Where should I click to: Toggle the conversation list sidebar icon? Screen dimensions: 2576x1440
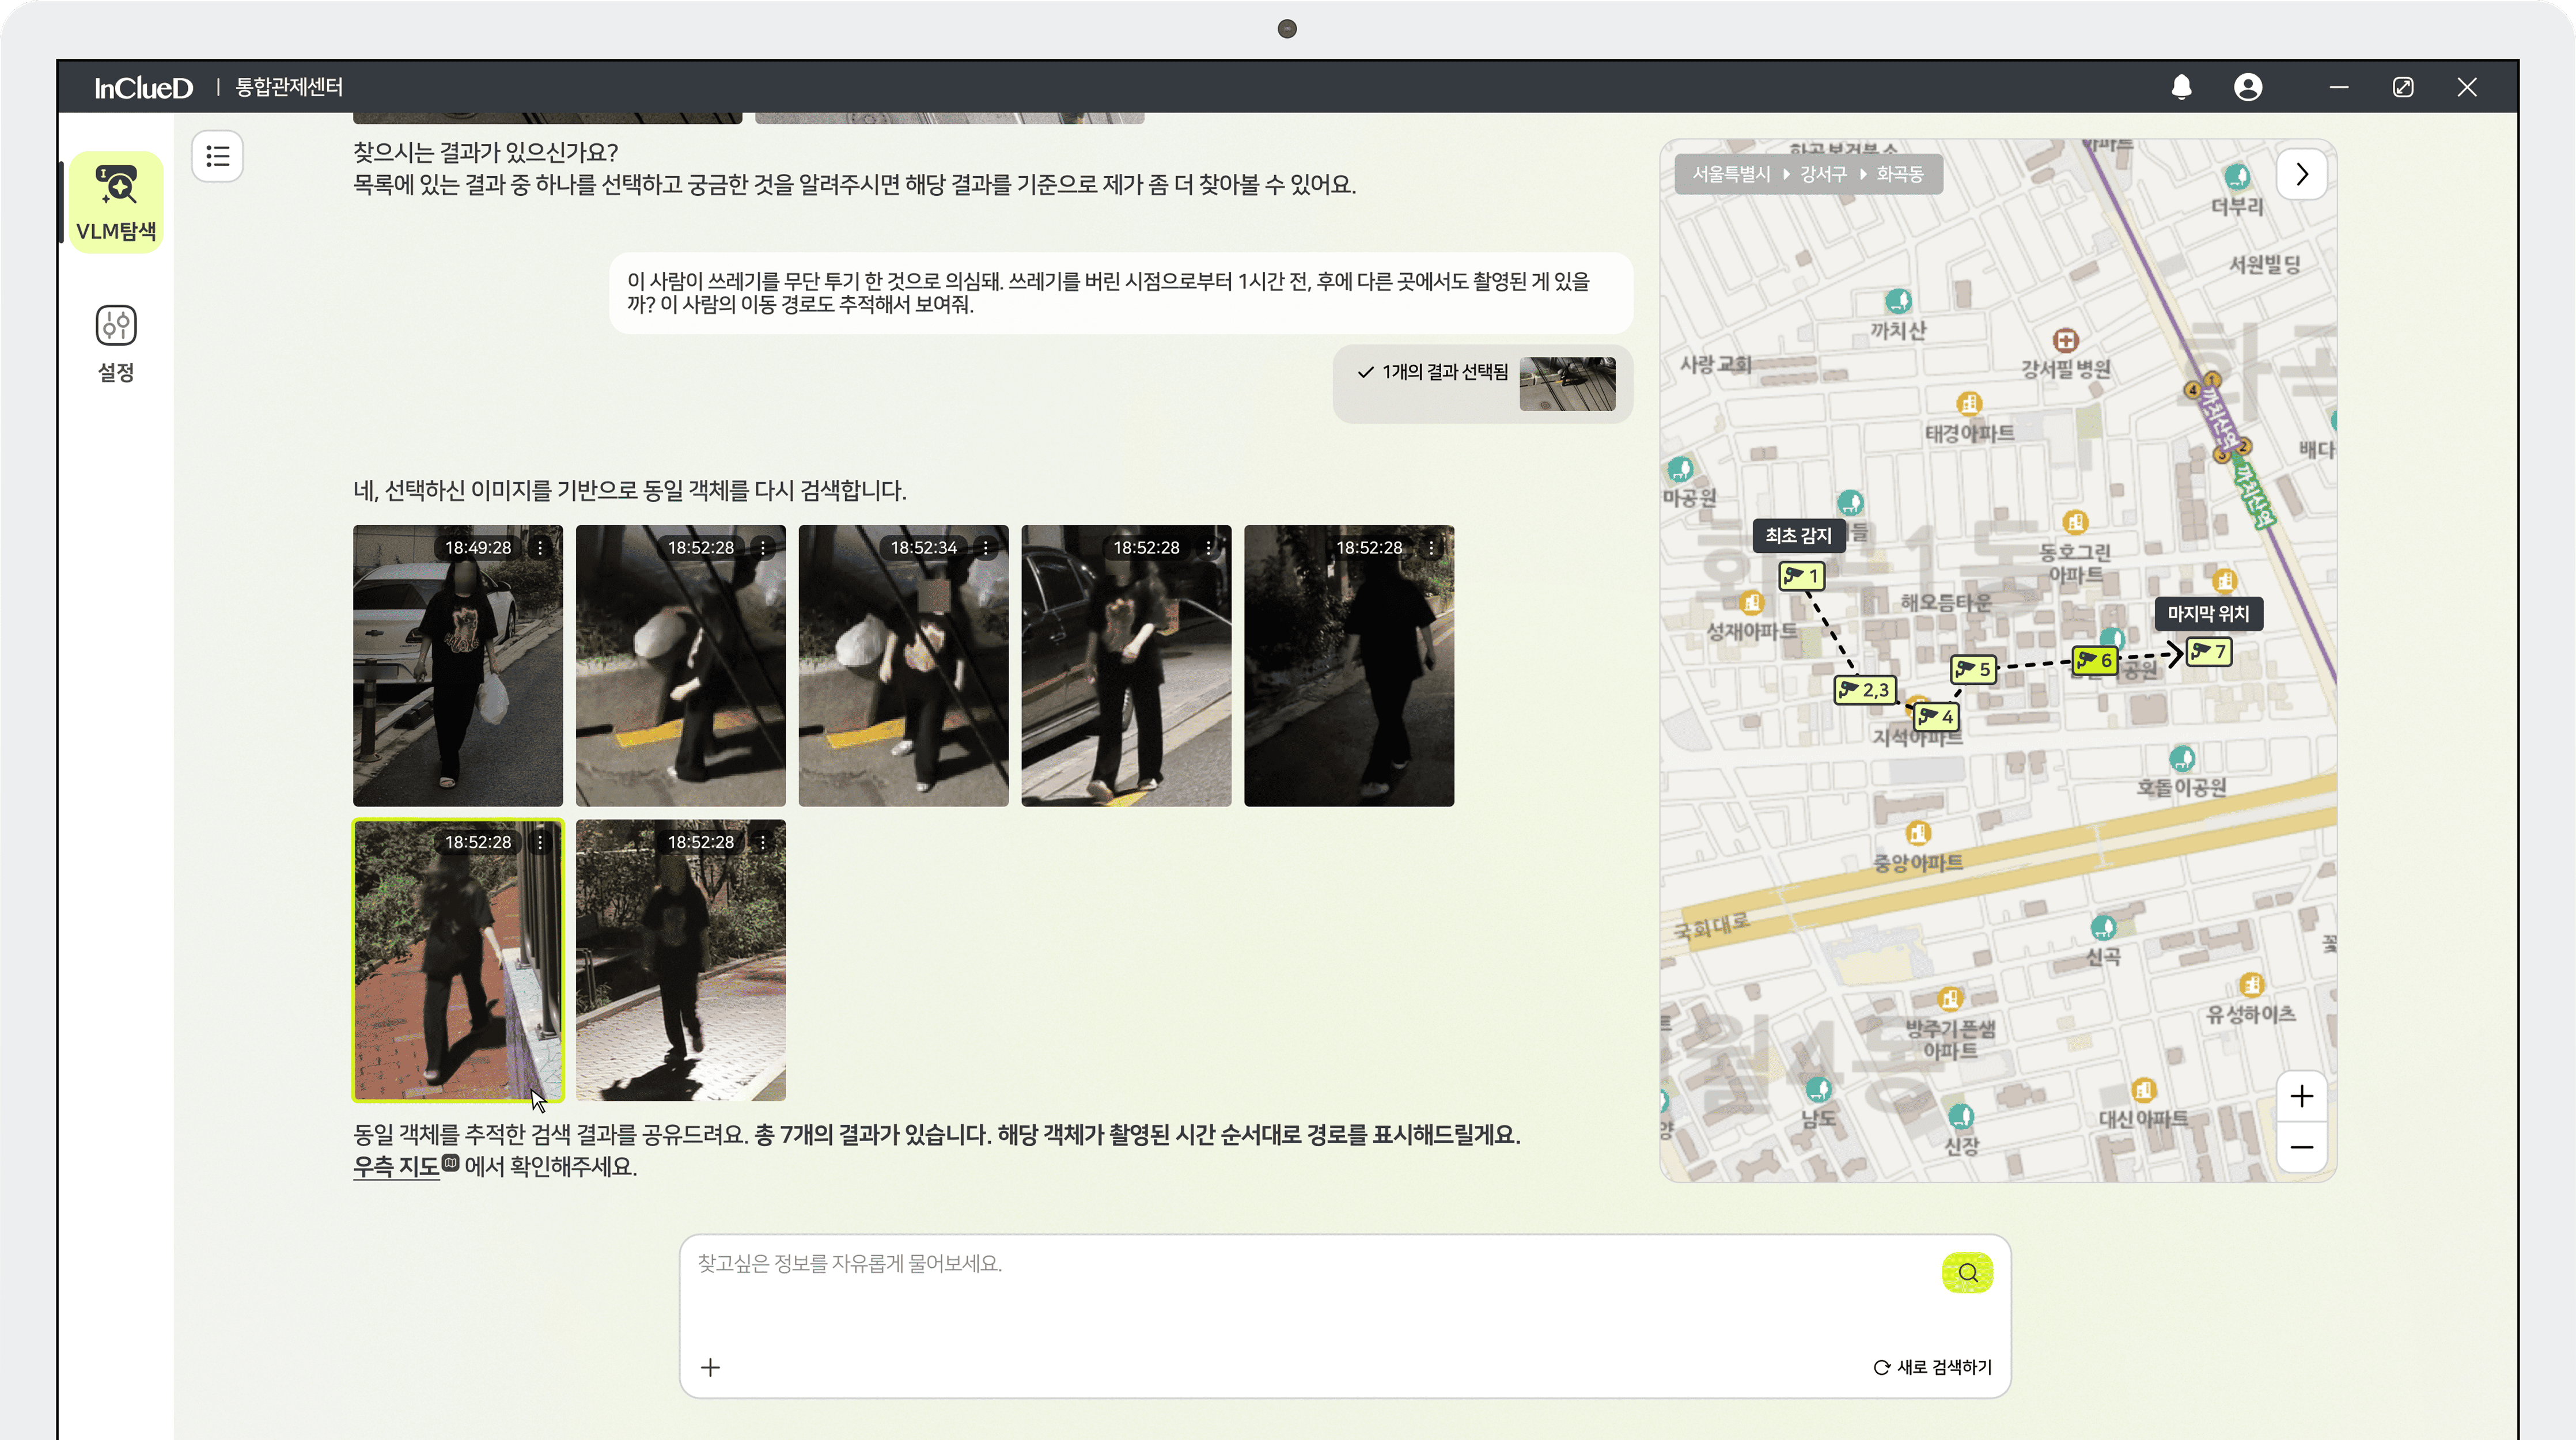pos(217,156)
